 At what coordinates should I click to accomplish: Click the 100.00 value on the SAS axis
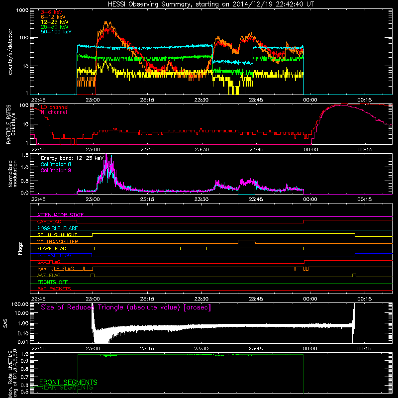[20, 304]
